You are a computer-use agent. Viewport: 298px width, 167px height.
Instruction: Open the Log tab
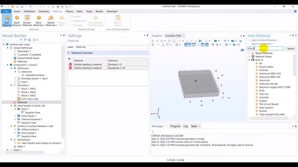tap(185, 126)
